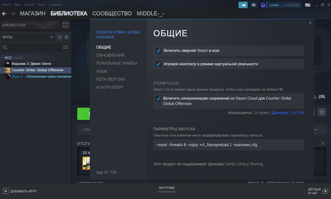The height and width of the screenshot is (199, 331).
Task: Select ОБНОВЛЕНИЯ settings section
Action: click(110, 55)
